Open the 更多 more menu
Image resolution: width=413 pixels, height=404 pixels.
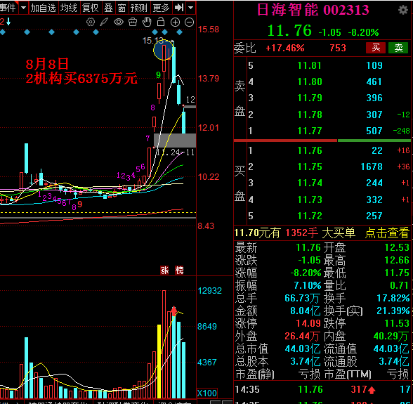161,8
